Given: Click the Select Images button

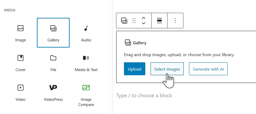Looking at the screenshot, I should [x=167, y=69].
